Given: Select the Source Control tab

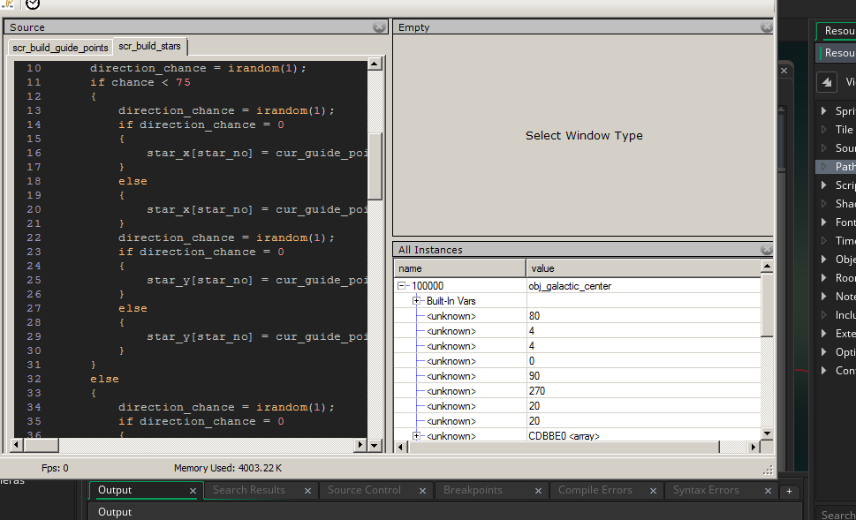Looking at the screenshot, I should coord(364,490).
